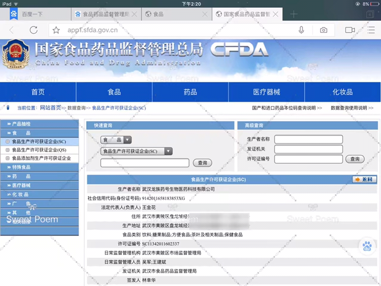
Task: Select legal representative 王金花
Action: coord(149,208)
